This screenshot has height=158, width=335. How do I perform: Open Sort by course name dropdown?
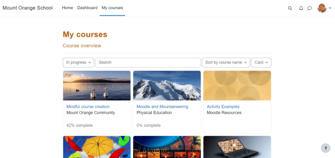pos(226,63)
